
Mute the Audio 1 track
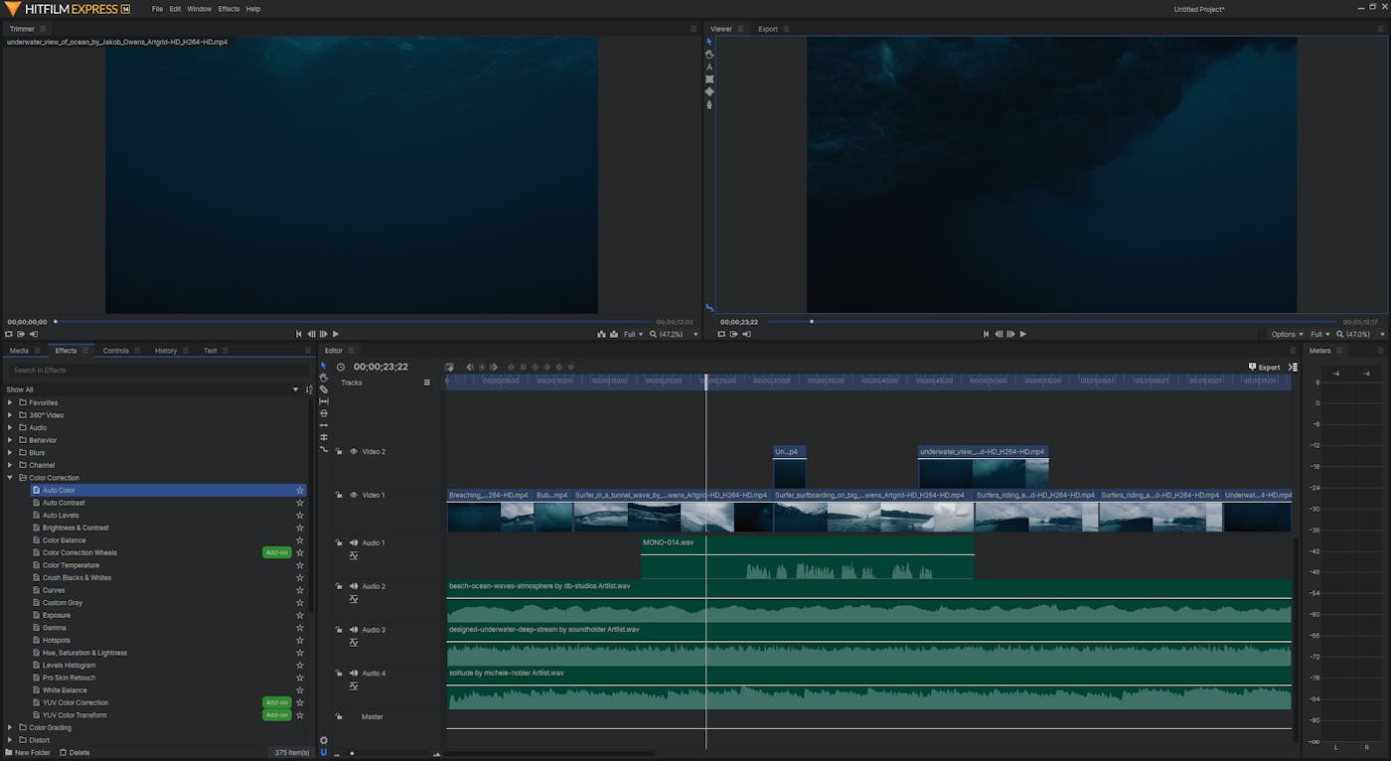[353, 542]
